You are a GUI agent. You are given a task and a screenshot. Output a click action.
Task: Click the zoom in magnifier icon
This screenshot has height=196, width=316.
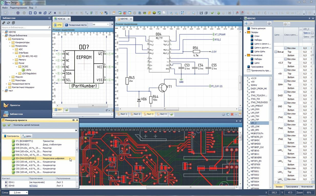point(171,13)
